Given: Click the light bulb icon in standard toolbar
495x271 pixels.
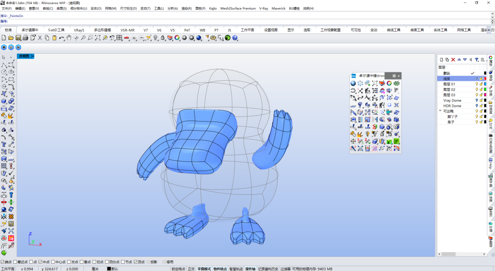Looking at the screenshot, I should (155, 38).
